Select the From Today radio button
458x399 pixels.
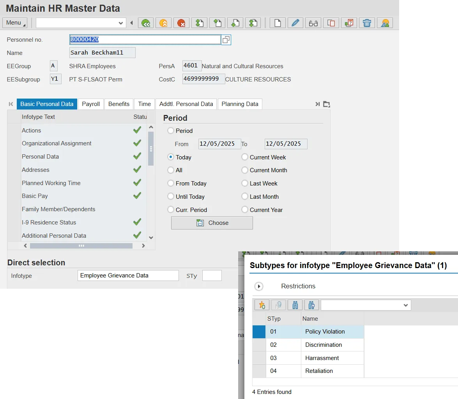(170, 184)
